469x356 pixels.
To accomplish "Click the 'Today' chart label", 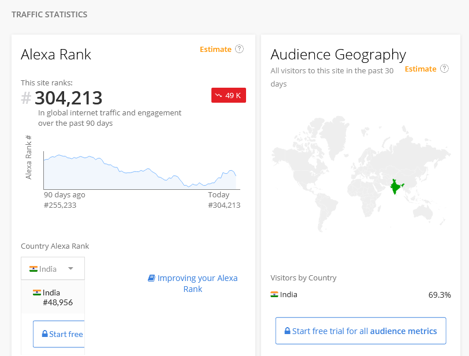I will [219, 195].
